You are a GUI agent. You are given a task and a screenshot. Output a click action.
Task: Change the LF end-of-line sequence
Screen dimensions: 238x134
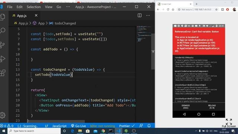point(46,126)
